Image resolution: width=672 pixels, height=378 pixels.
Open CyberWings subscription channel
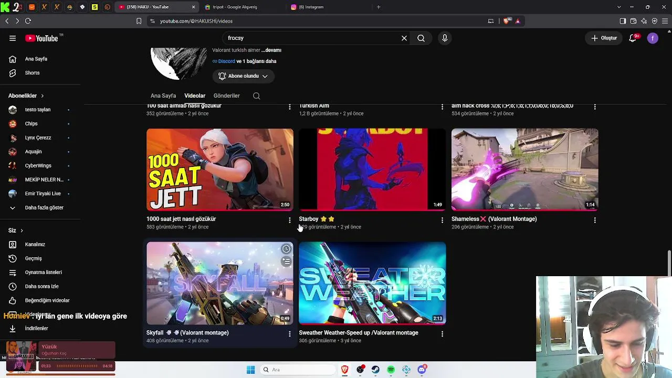point(40,165)
